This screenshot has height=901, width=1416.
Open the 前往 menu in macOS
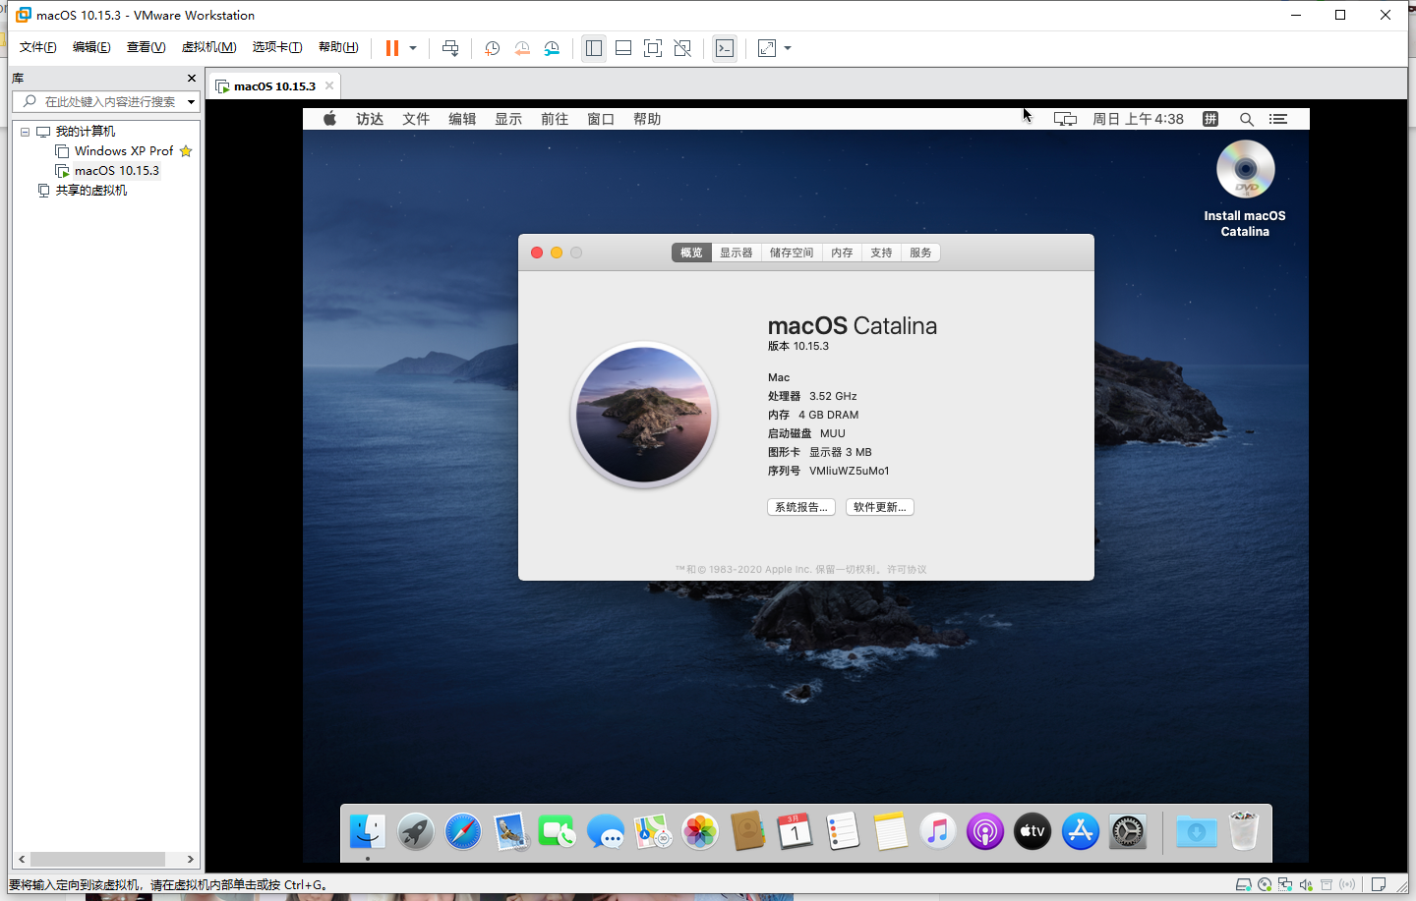tap(555, 119)
